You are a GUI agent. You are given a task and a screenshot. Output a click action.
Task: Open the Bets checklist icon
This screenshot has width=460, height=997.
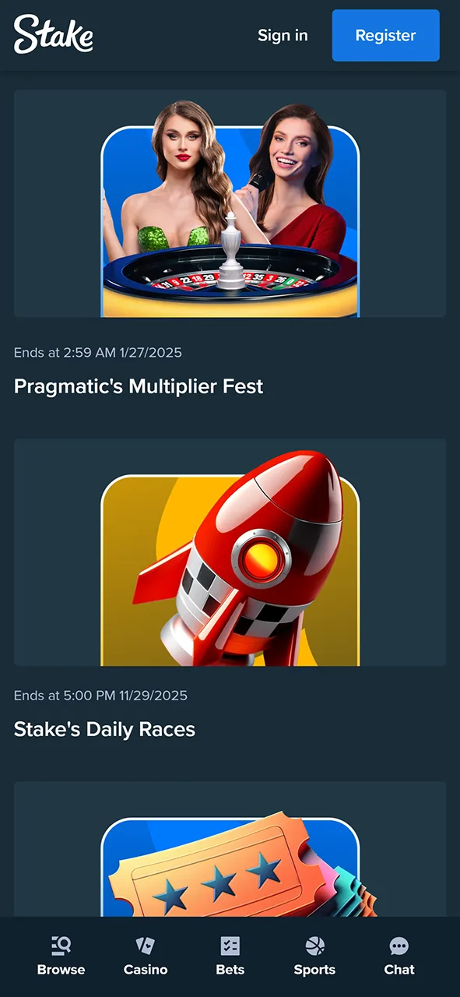[230, 946]
